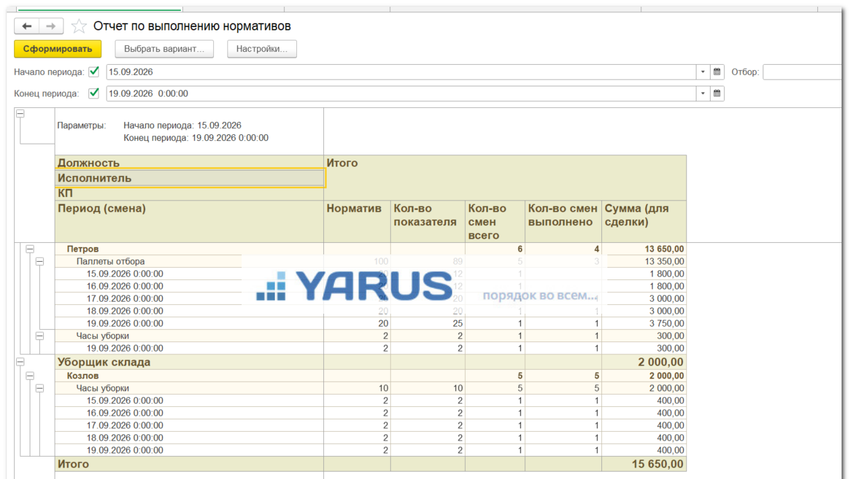The image size is (849, 479).
Task: Open calendar picker for Начало периода
Action: point(717,72)
